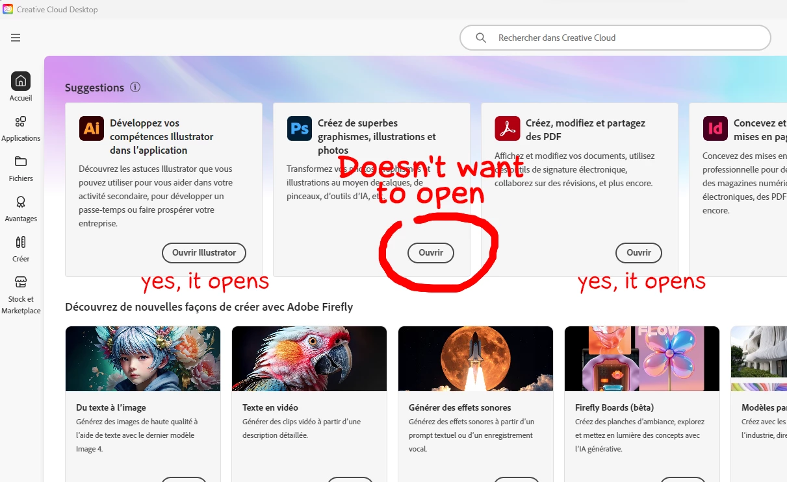Click the Du texte à l'image title
The height and width of the screenshot is (482, 787).
(x=111, y=407)
